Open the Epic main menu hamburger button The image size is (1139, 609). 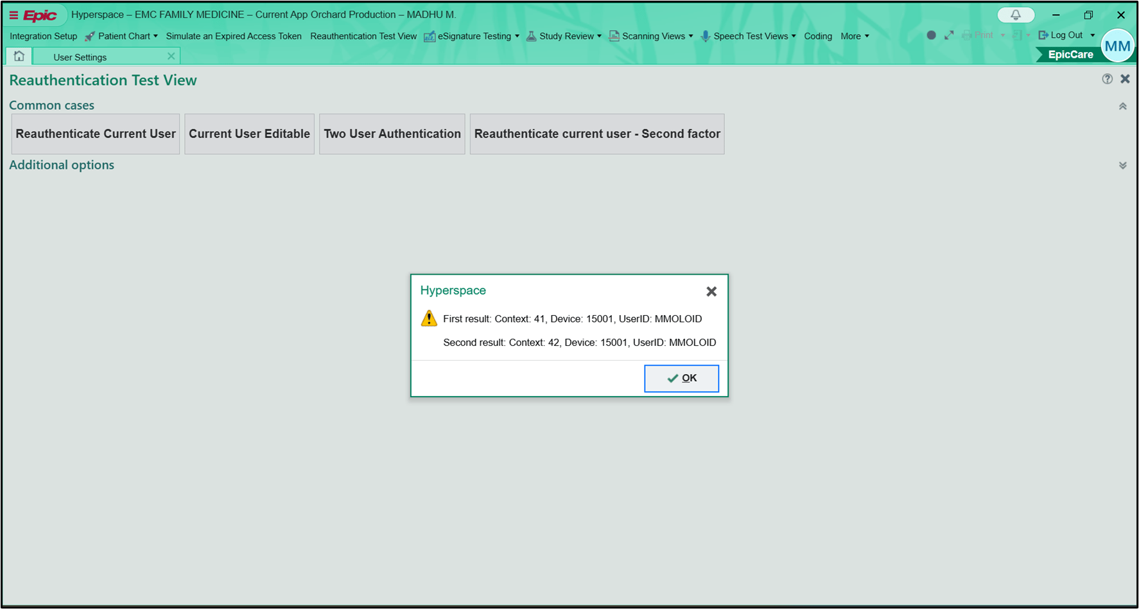pyautogui.click(x=13, y=15)
